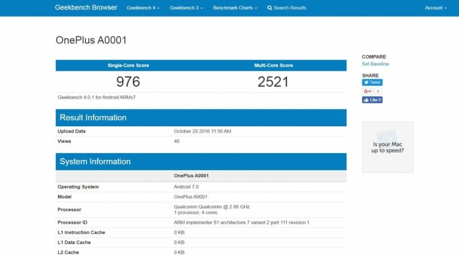Click the Views row label
The image size is (459, 256).
64,141
